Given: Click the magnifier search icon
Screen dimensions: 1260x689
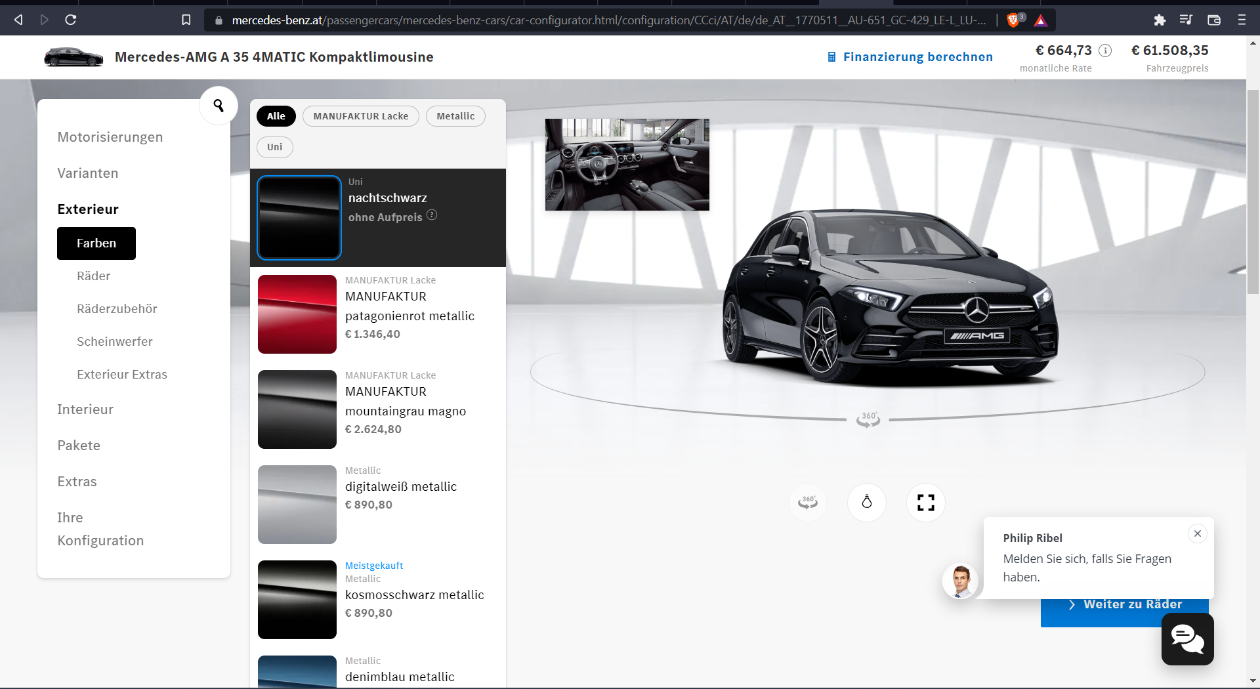Looking at the screenshot, I should point(219,105).
